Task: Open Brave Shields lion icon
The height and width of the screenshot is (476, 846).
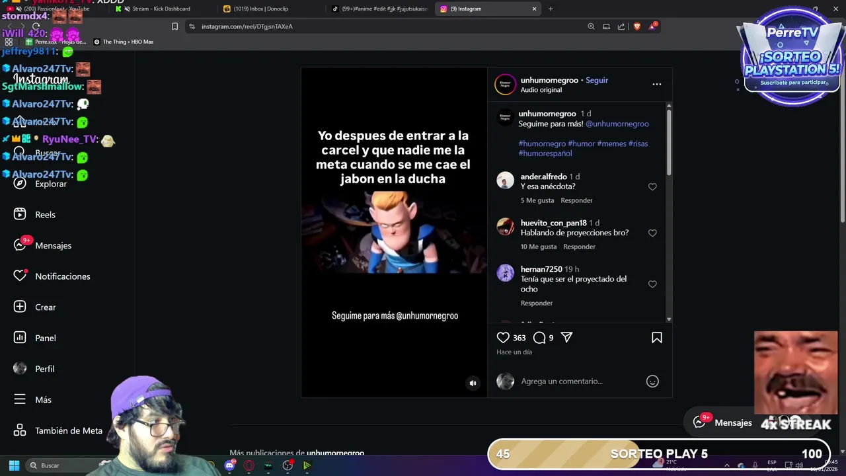Action: pos(637,26)
